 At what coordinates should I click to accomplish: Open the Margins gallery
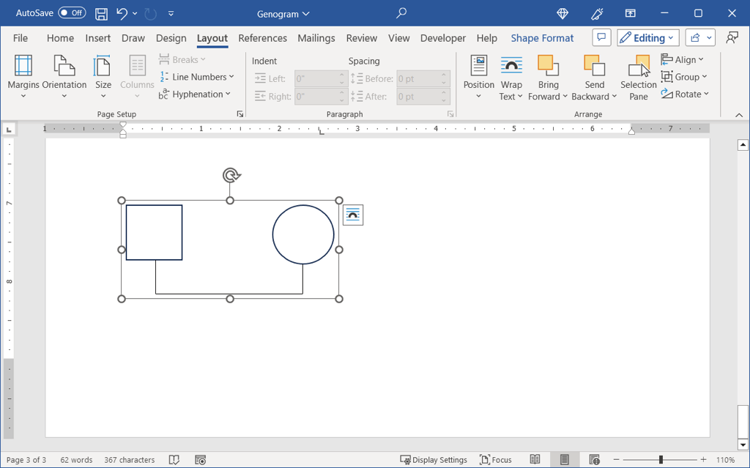23,78
